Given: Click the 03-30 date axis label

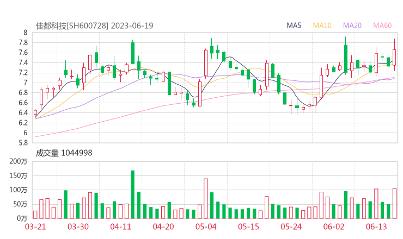Looking at the screenshot, I should (x=78, y=227).
